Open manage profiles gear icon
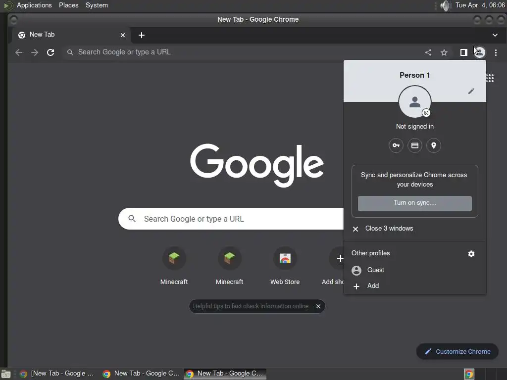 (x=471, y=254)
